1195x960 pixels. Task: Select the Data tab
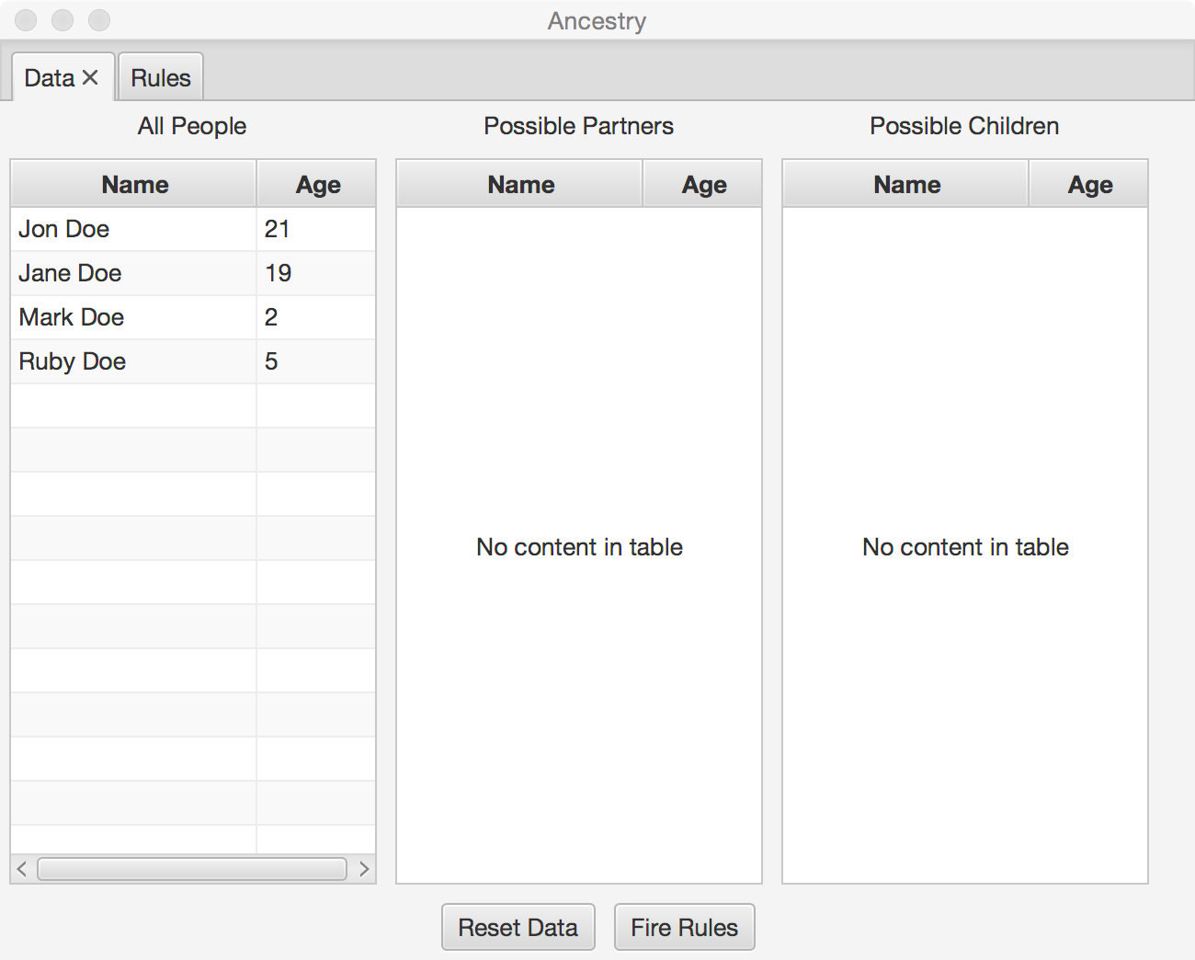(50, 78)
